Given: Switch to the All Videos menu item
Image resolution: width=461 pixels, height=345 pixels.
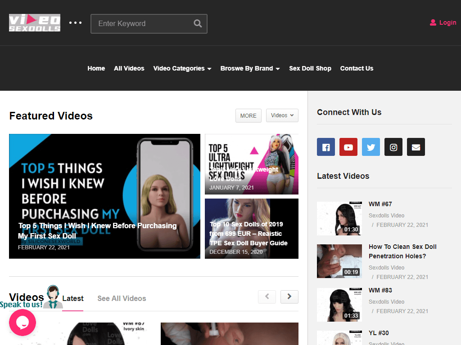Looking at the screenshot, I should coord(129,68).
